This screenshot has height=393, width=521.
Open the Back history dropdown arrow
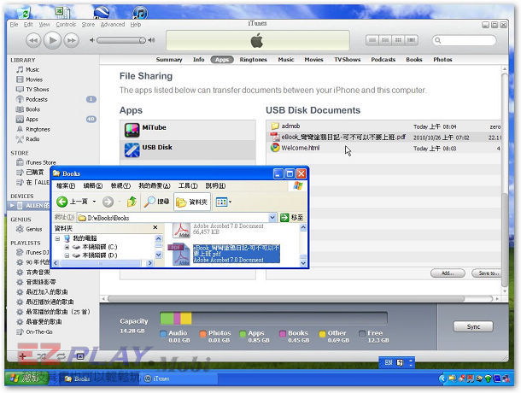click(x=94, y=202)
